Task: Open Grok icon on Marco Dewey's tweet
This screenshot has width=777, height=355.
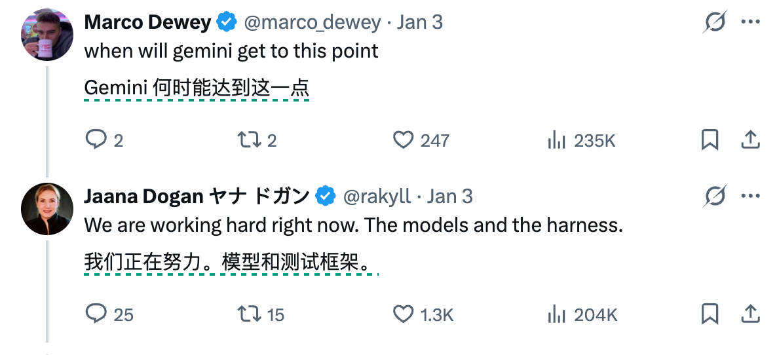Action: click(714, 23)
